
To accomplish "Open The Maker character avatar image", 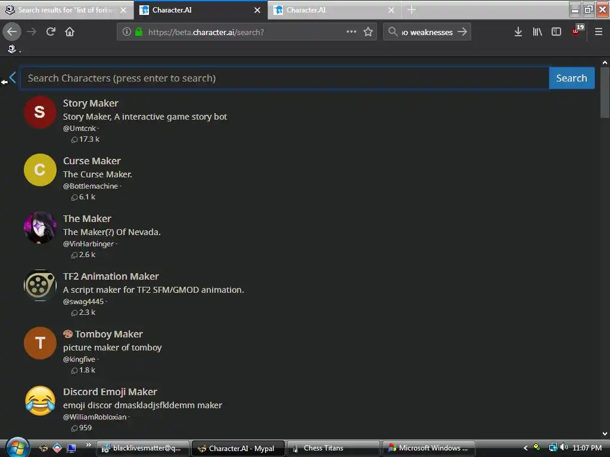I will (x=40, y=228).
